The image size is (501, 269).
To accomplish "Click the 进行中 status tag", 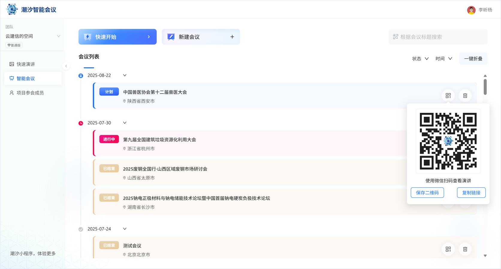I will pyautogui.click(x=109, y=139).
